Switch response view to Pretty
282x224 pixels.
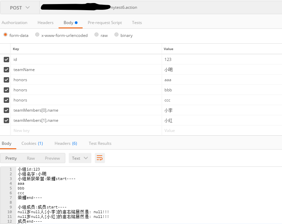click(x=11, y=158)
